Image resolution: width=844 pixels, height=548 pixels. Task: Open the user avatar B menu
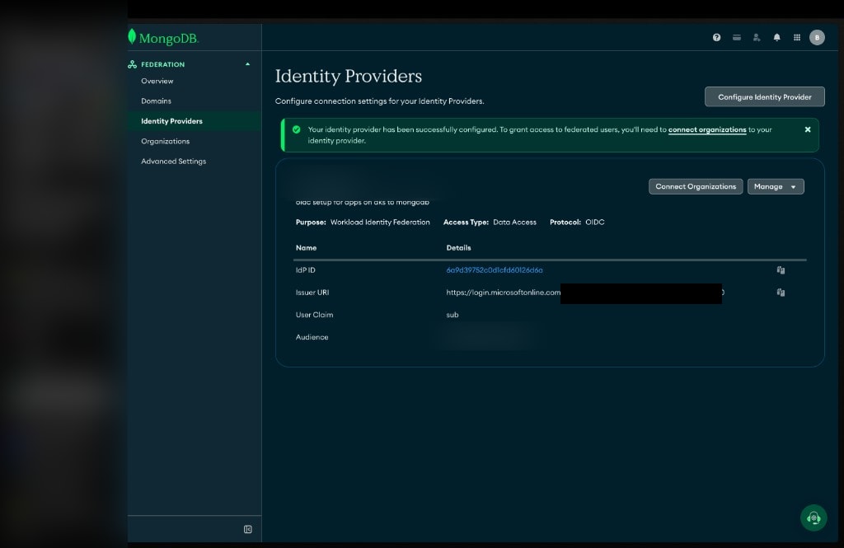coord(817,37)
